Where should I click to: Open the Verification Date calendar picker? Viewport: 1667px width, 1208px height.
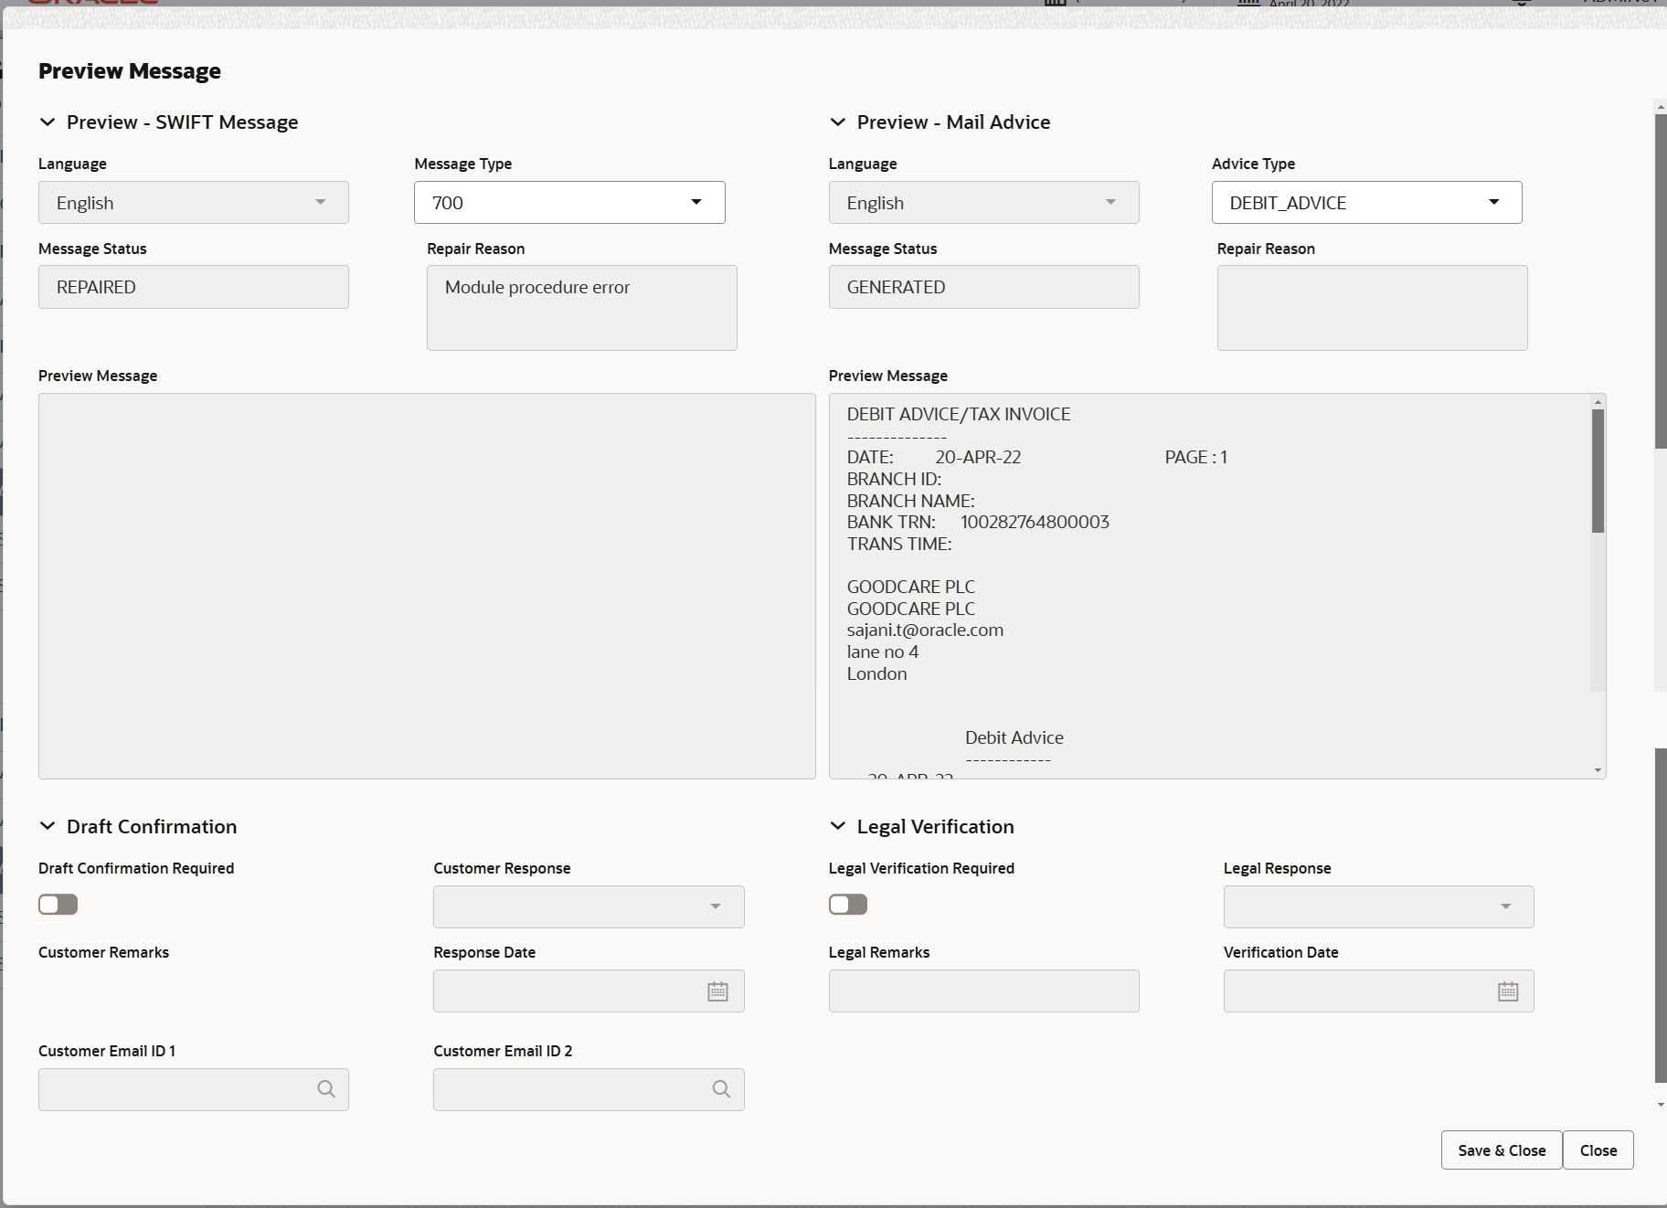(x=1507, y=991)
